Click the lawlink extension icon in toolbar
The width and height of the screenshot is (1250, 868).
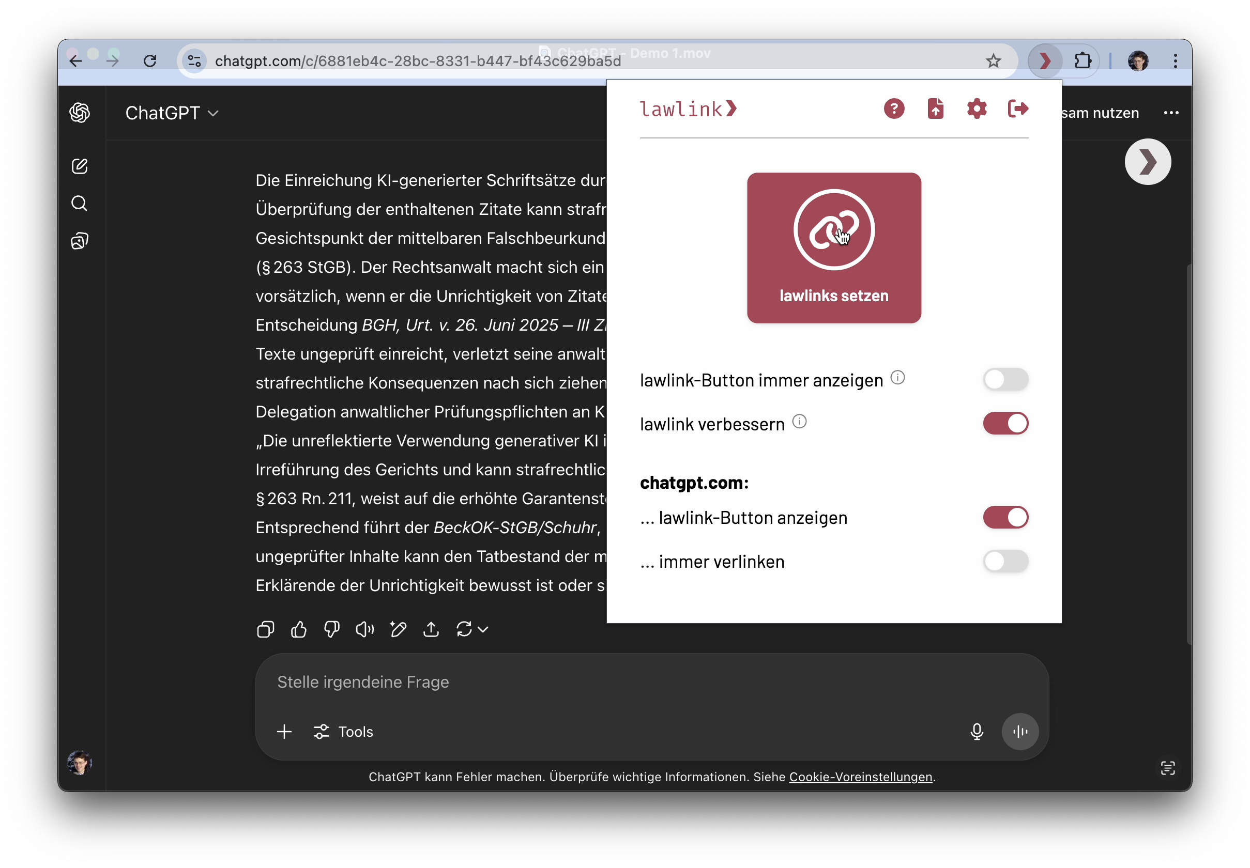point(1044,61)
